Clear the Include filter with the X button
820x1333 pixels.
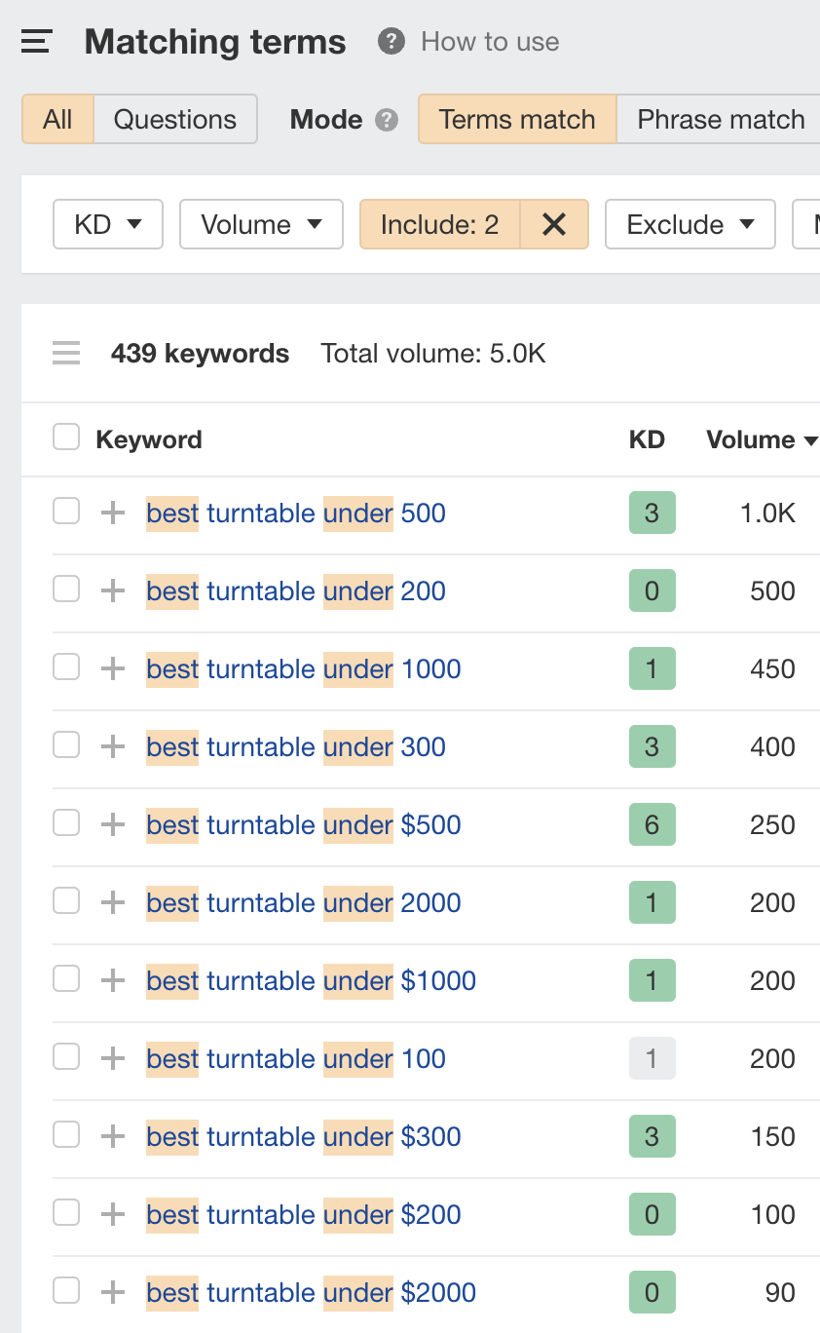[554, 224]
